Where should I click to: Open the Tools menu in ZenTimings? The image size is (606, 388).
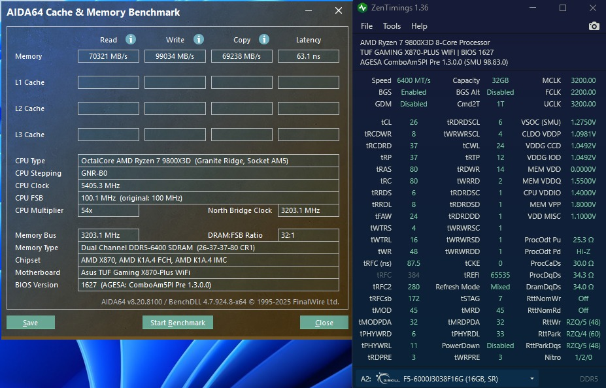[392, 26]
